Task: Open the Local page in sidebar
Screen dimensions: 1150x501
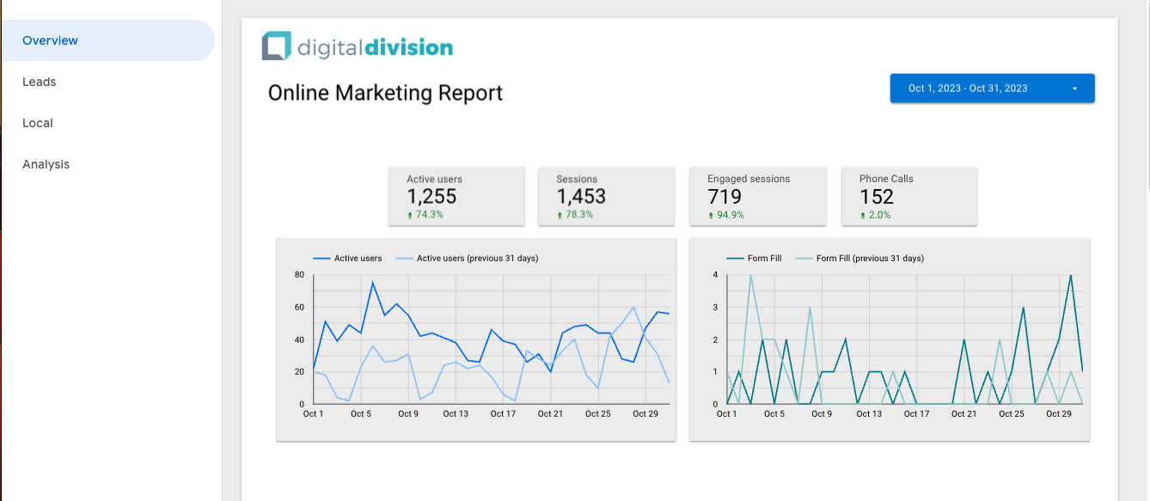Action: coord(38,123)
